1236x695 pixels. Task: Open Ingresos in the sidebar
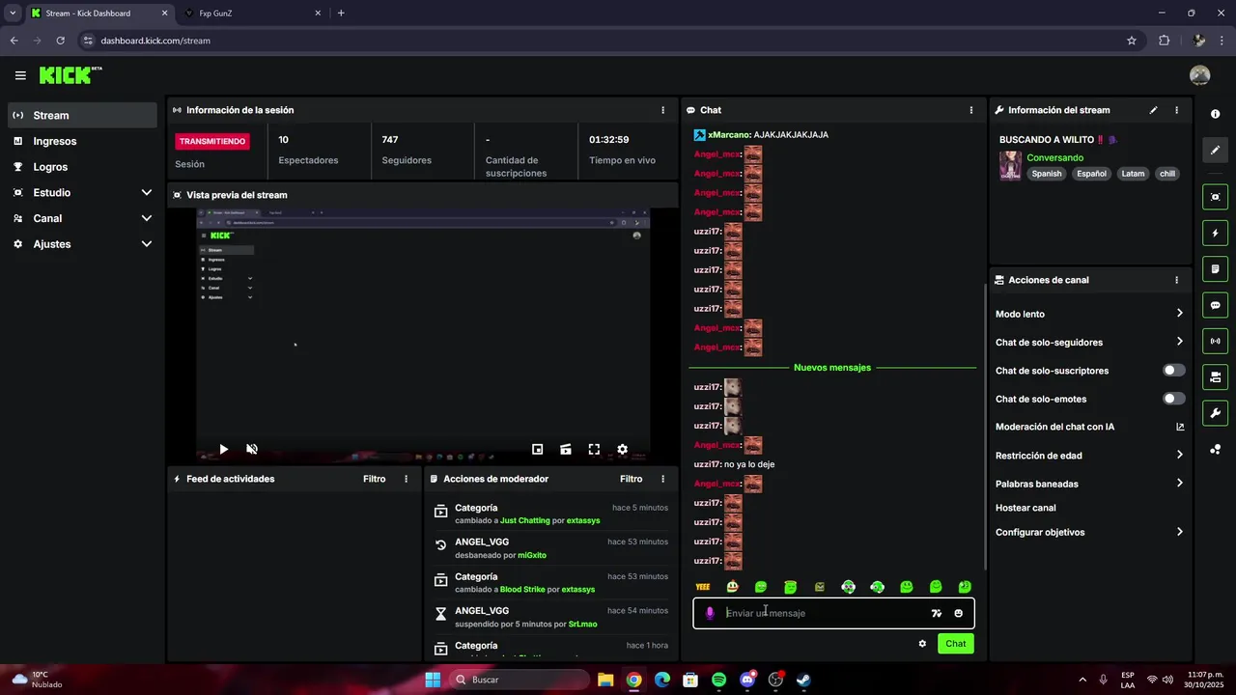pyautogui.click(x=82, y=141)
